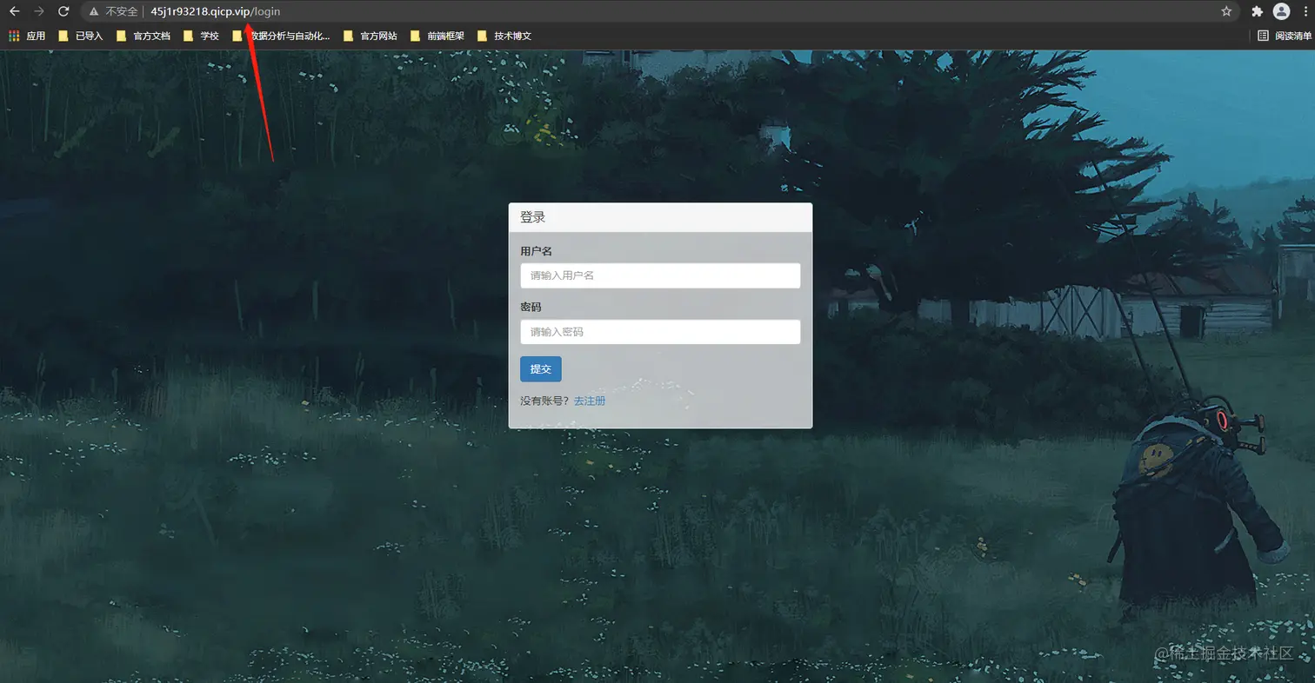The height and width of the screenshot is (683, 1315).
Task: Open the 前端框架 bookmark folder
Action: pyautogui.click(x=437, y=36)
